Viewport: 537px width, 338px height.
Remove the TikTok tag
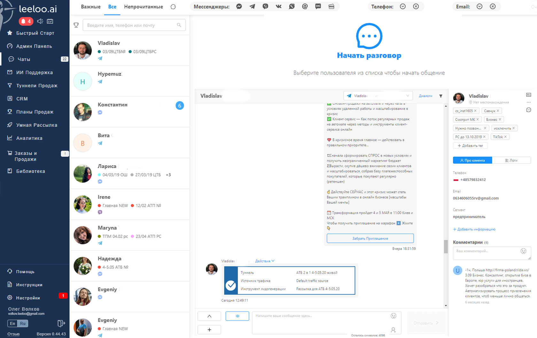click(505, 137)
